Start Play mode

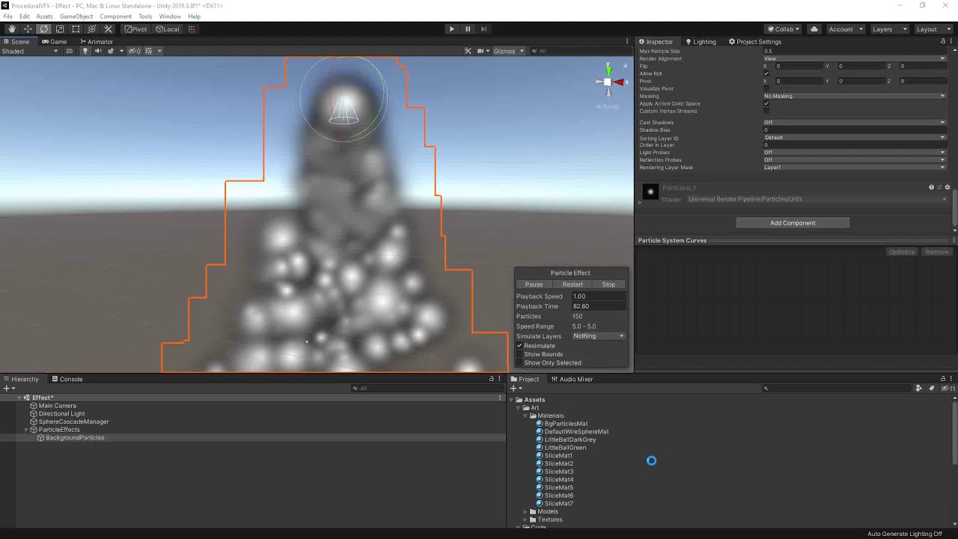coord(451,29)
